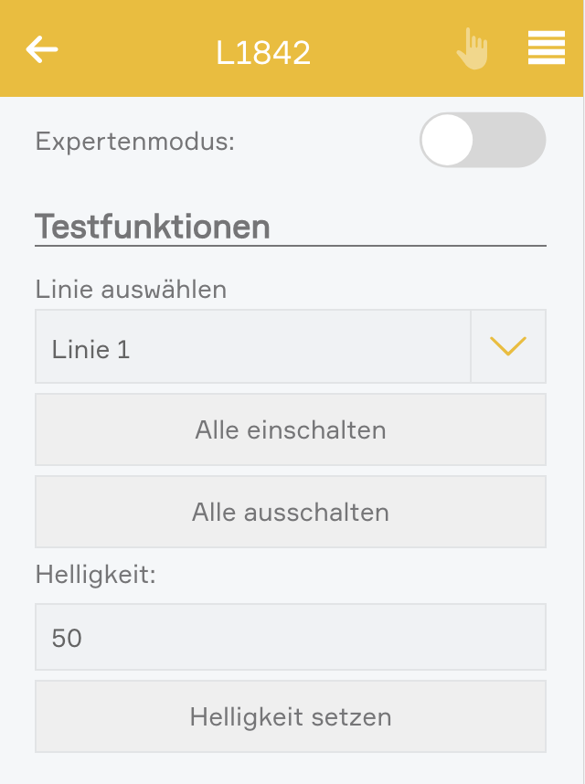585x784 pixels.
Task: Tap the hand pointer icon in header
Action: click(473, 48)
